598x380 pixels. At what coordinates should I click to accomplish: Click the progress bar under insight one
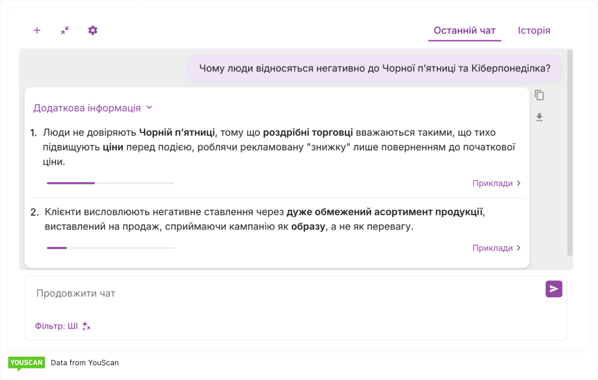tap(110, 183)
